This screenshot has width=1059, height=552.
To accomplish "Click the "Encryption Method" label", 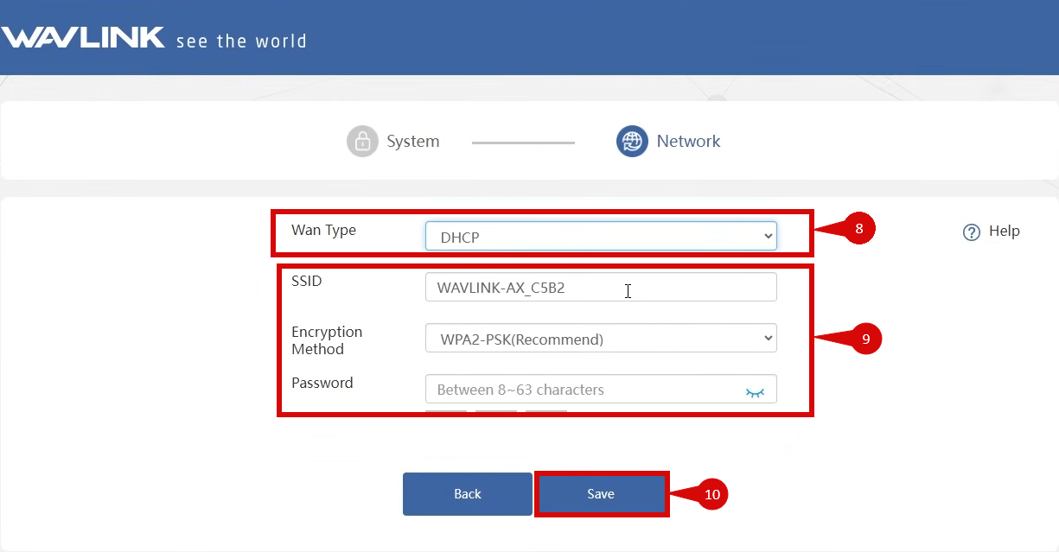I will (327, 340).
